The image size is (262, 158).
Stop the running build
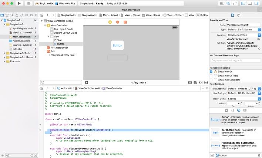pos(28,3)
